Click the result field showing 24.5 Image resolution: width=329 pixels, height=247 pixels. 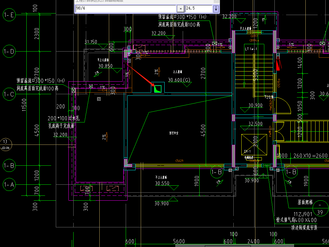coord(199,8)
